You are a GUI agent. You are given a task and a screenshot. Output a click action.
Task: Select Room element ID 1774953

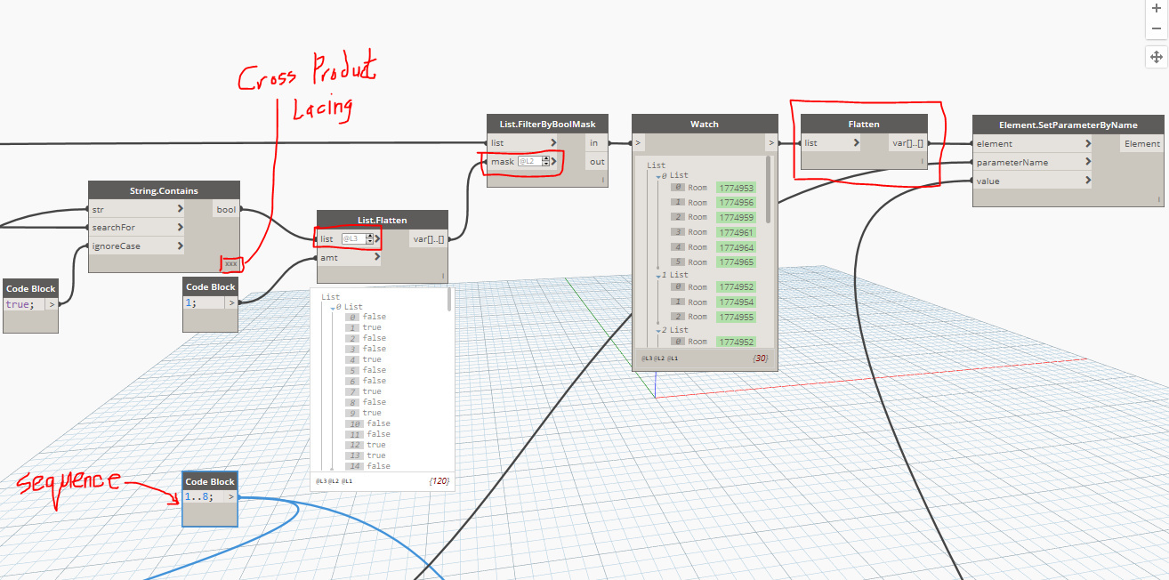[x=735, y=188]
